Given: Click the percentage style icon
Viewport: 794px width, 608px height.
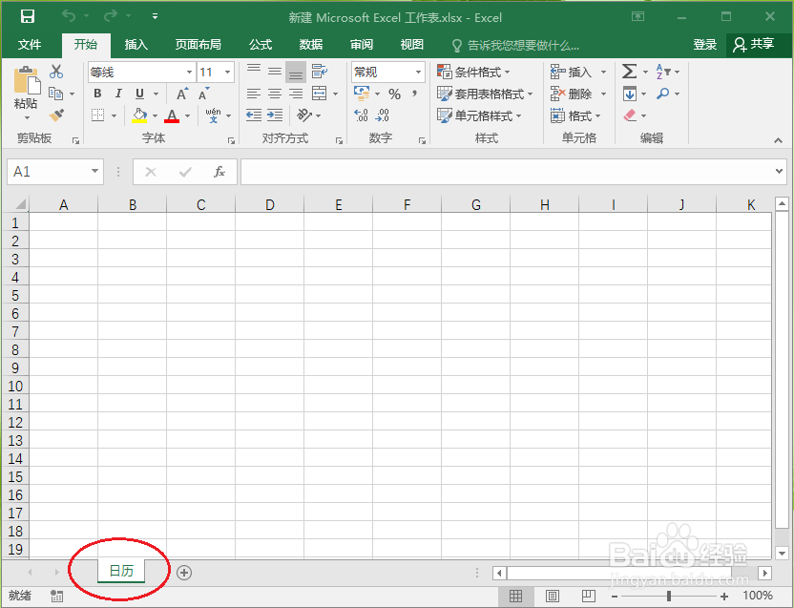Looking at the screenshot, I should (x=394, y=93).
